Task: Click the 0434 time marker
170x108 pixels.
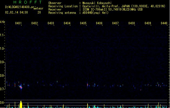Action: click(x=67, y=23)
